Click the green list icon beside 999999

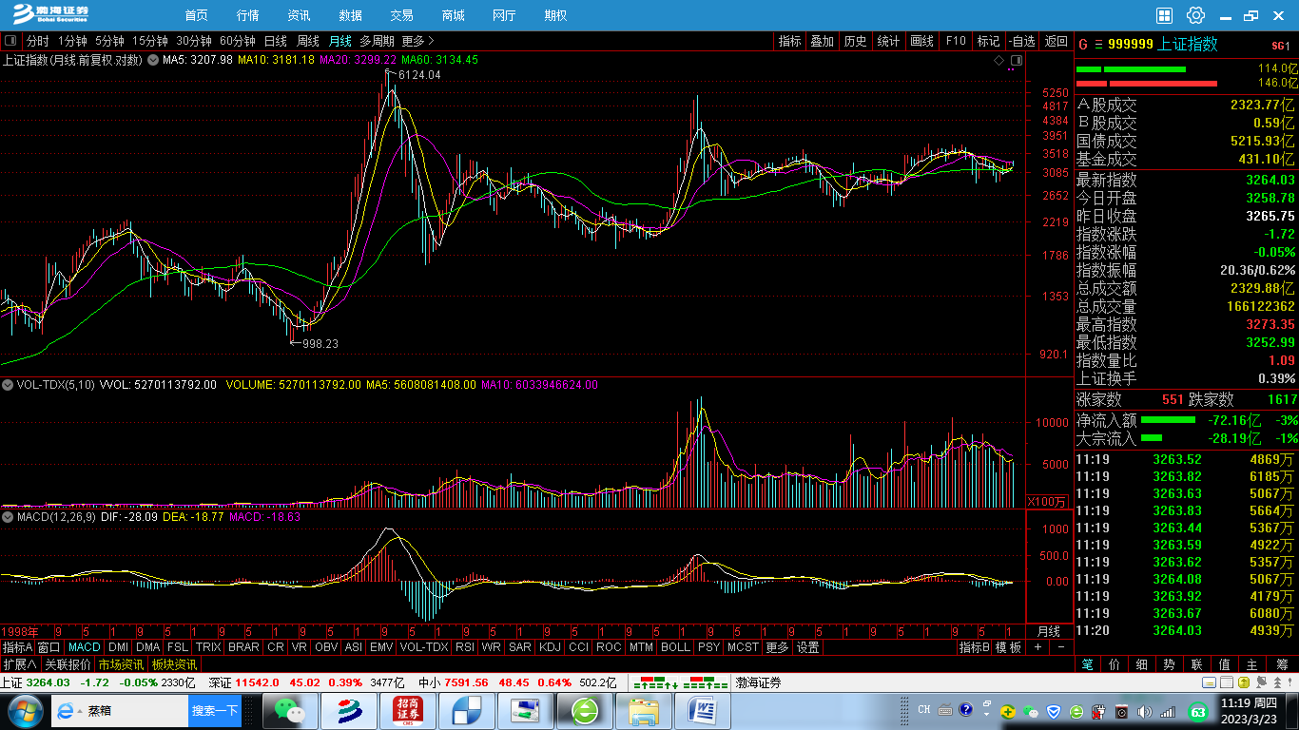tap(1098, 45)
